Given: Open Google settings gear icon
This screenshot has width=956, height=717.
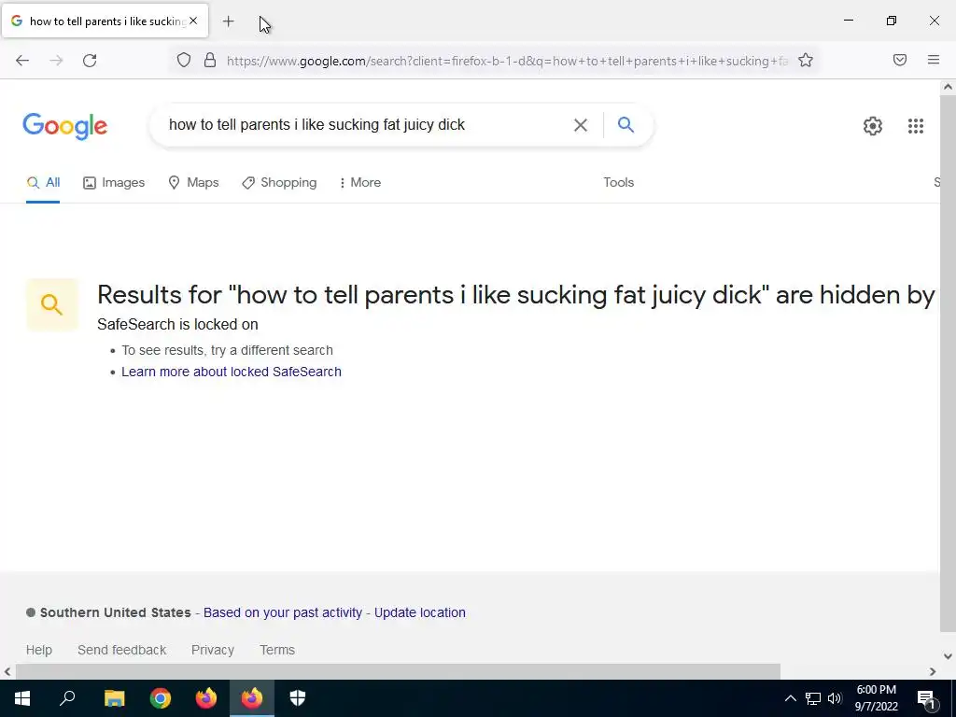Looking at the screenshot, I should coord(873,126).
